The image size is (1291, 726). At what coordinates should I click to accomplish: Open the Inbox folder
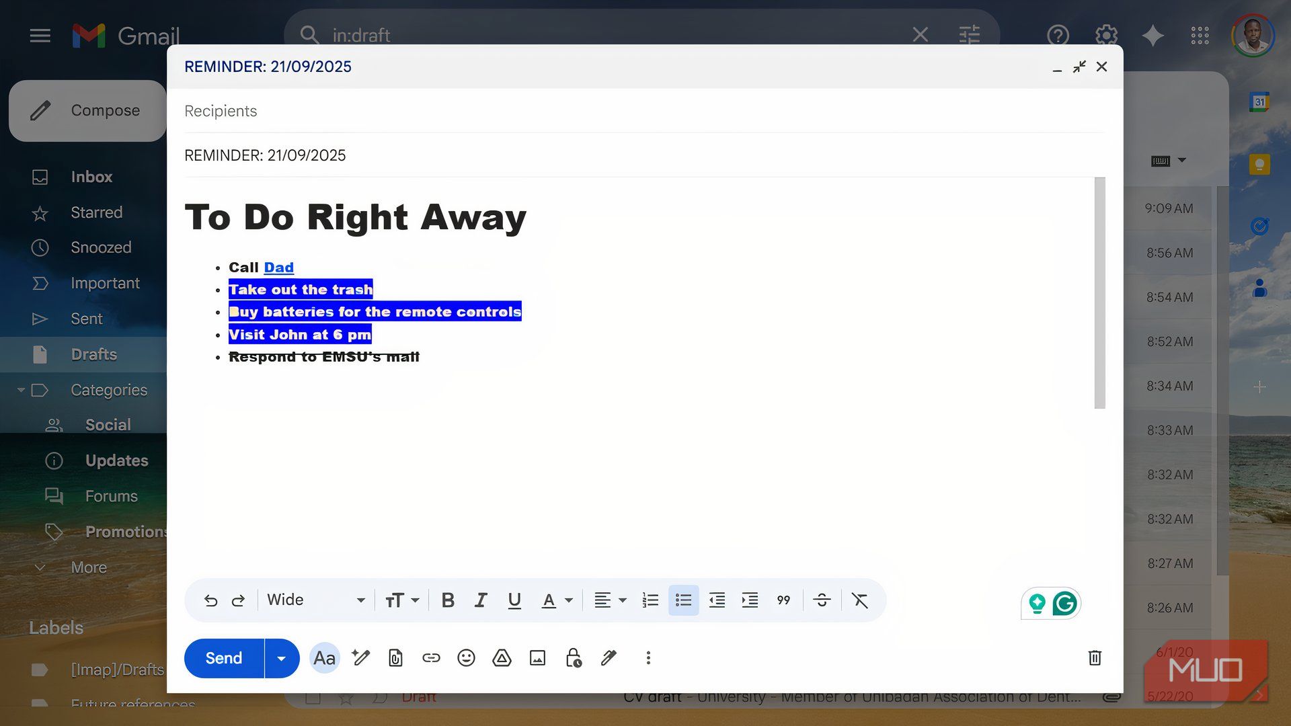pos(91,177)
